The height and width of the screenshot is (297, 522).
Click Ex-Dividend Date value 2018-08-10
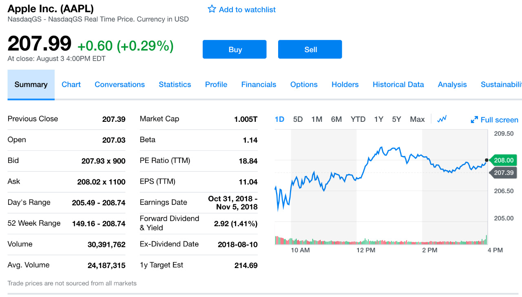coord(238,245)
